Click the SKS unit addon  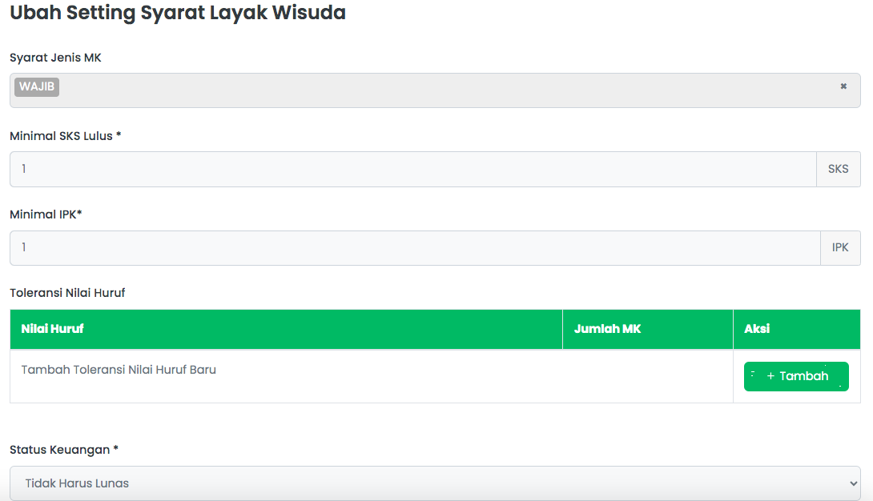coord(838,169)
